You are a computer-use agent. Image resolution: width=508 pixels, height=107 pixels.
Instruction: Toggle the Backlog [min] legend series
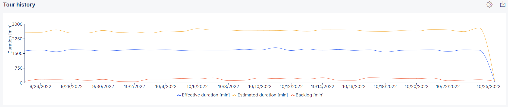click(x=307, y=95)
